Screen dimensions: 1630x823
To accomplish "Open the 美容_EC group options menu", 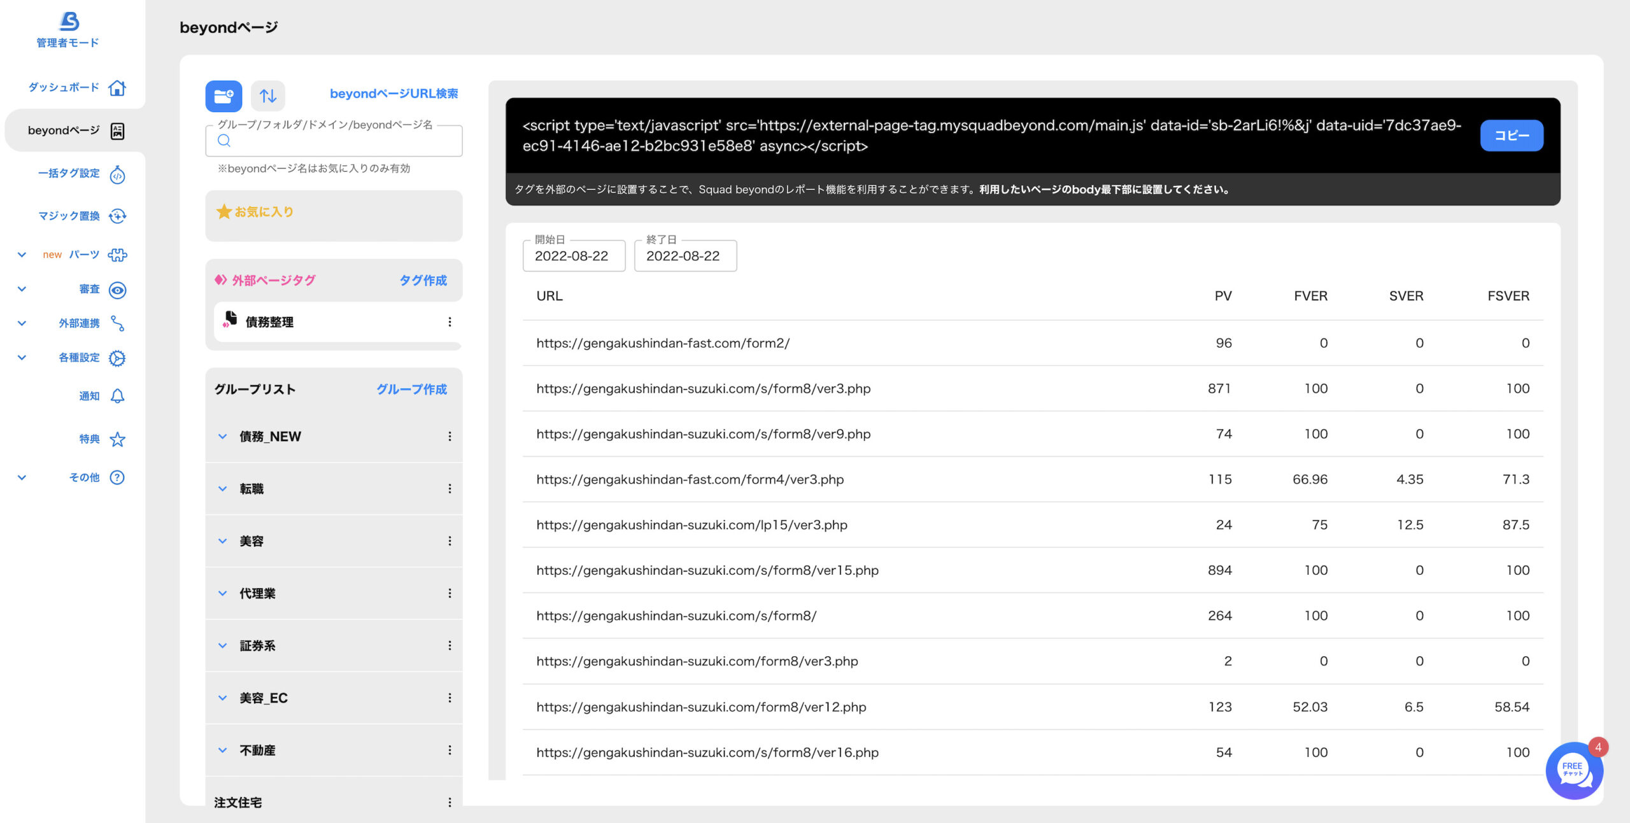I will (450, 698).
